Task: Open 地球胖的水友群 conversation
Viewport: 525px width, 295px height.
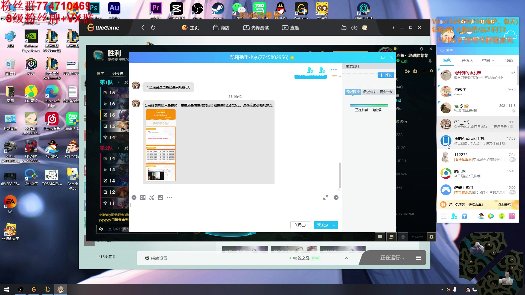Action: [x=477, y=75]
